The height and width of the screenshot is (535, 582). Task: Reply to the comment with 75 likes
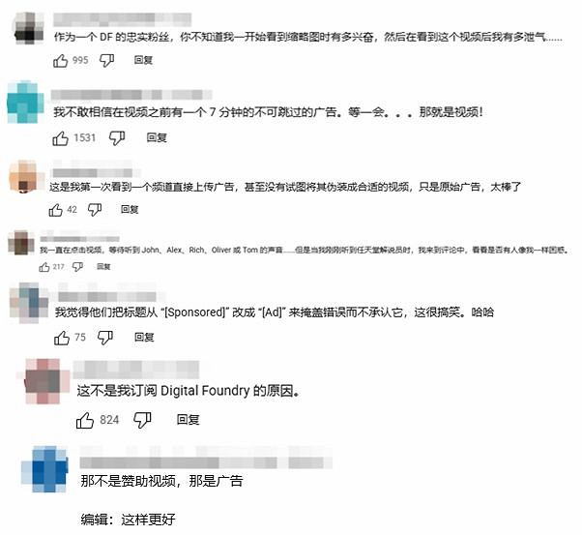[144, 338]
